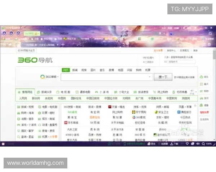Viewport: 216px width, 172px height.
Task: Open the 网上购物 tab
Action: (161, 92)
